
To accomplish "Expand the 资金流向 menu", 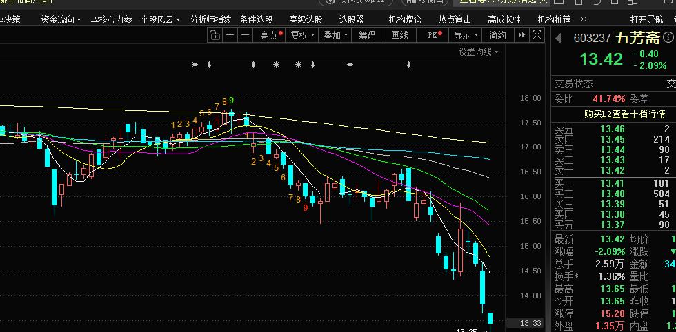I will coord(61,19).
